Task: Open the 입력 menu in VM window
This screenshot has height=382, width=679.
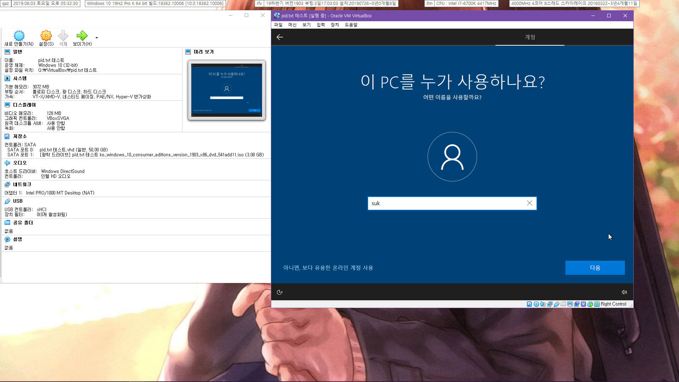Action: click(321, 25)
